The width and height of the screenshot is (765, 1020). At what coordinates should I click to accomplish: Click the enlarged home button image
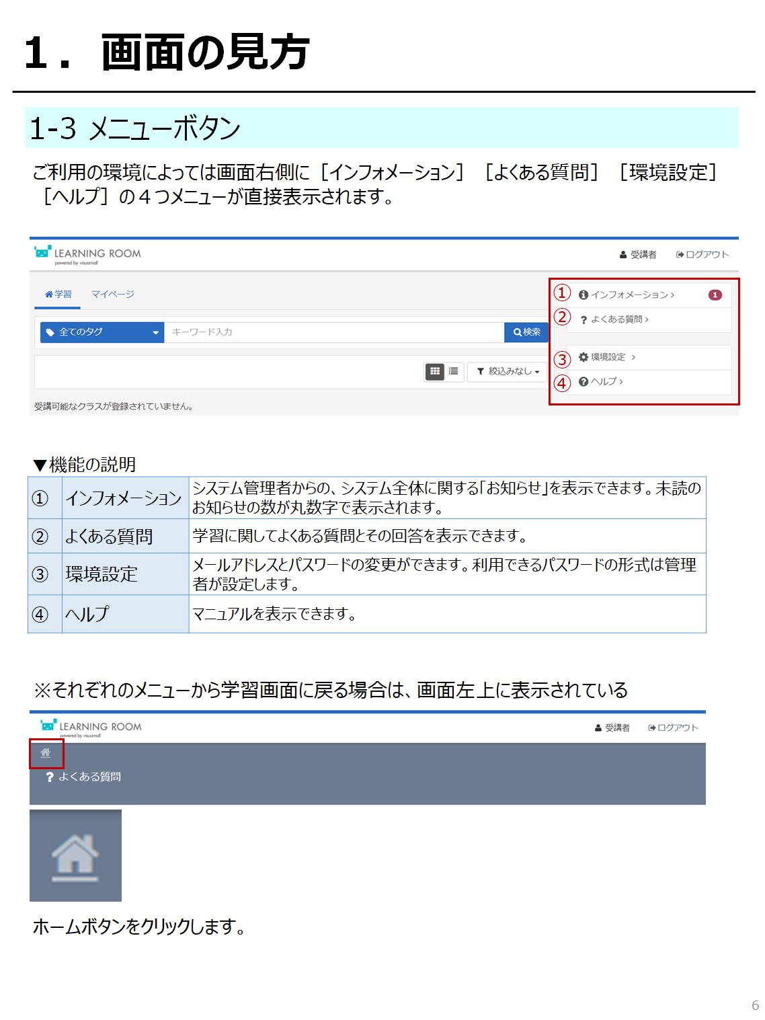[75, 855]
